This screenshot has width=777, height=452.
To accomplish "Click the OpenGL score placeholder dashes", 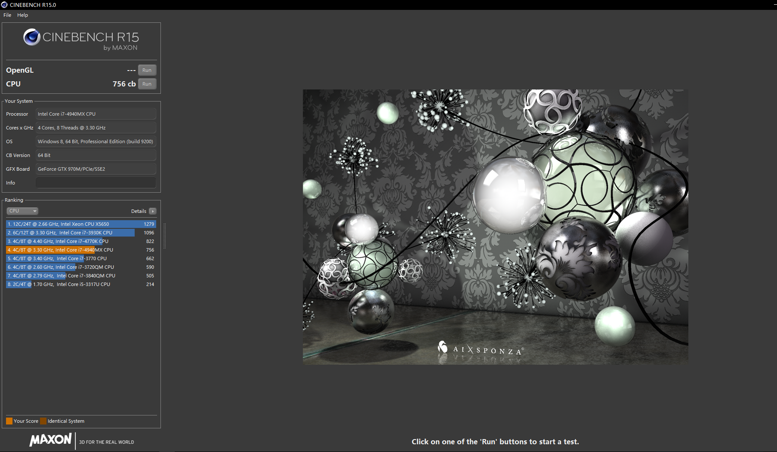I will pos(131,70).
